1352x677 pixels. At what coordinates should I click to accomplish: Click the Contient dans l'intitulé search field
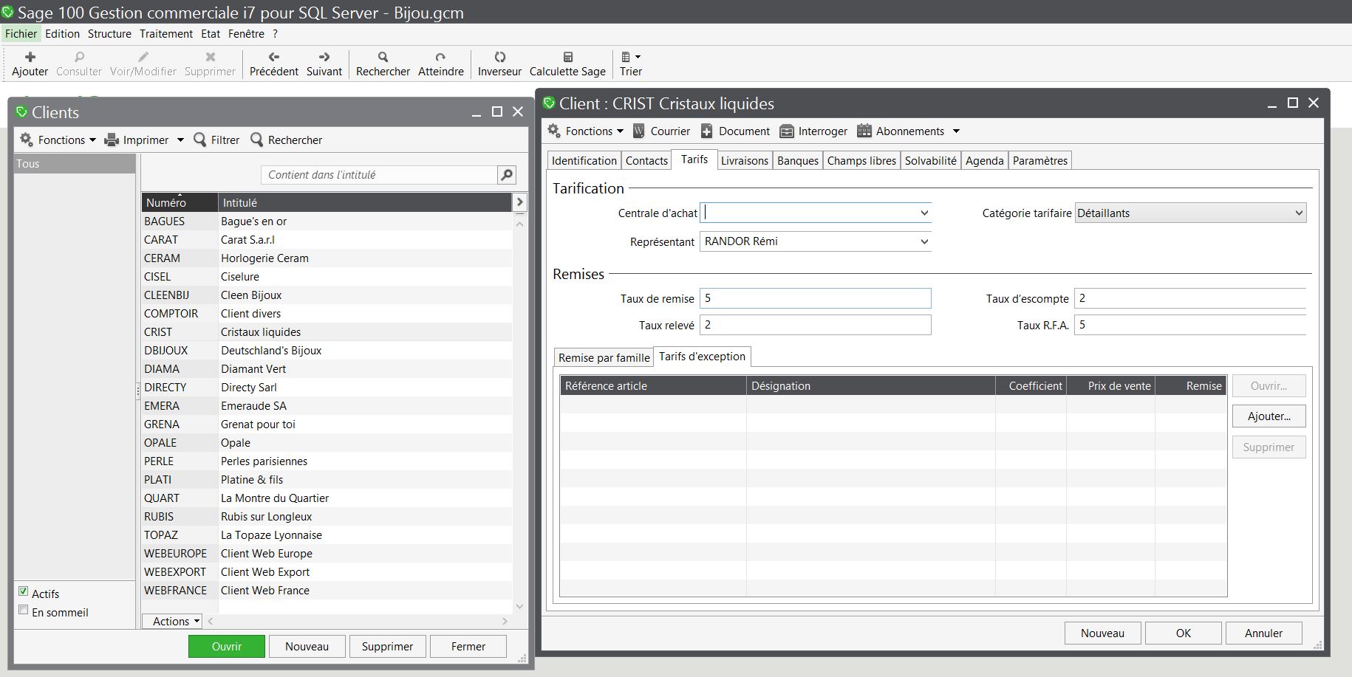[x=379, y=175]
